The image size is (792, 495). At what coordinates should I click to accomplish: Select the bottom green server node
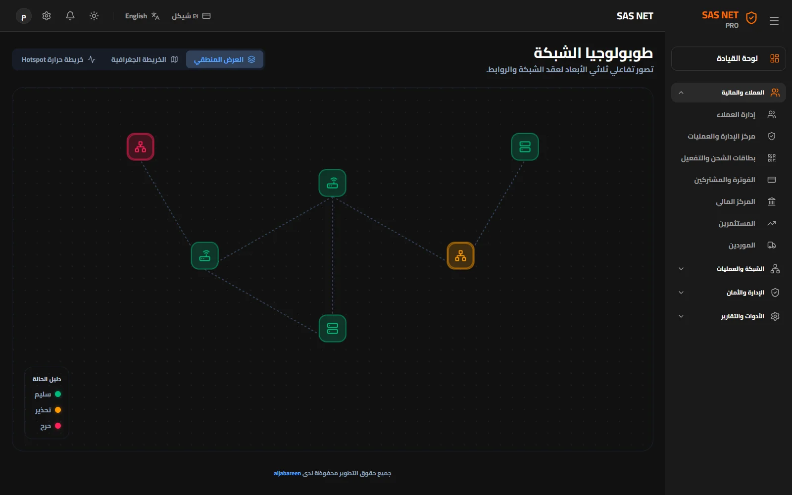pyautogui.click(x=333, y=329)
